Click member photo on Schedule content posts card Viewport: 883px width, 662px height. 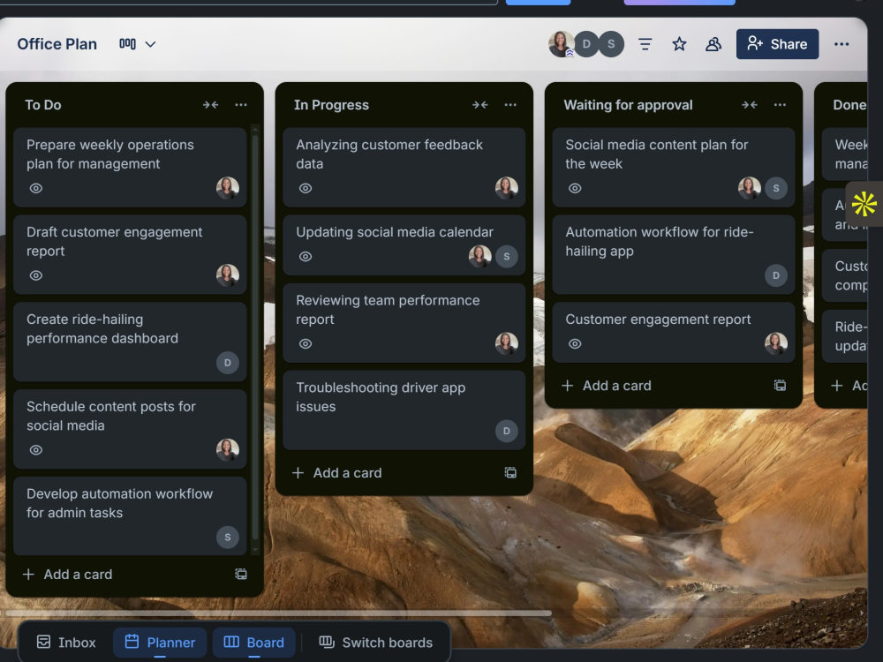pyautogui.click(x=228, y=450)
